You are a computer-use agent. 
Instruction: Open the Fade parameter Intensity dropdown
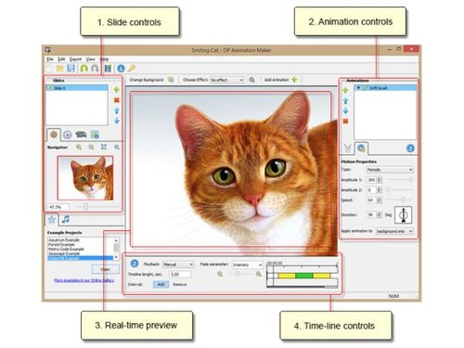pos(248,264)
